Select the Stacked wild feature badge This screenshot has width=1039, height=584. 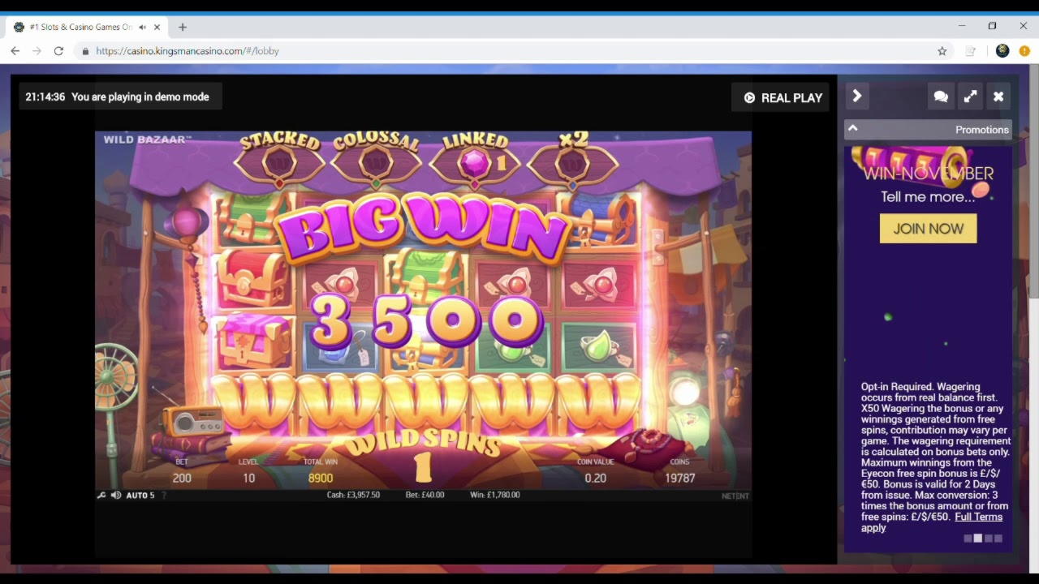[279, 161]
